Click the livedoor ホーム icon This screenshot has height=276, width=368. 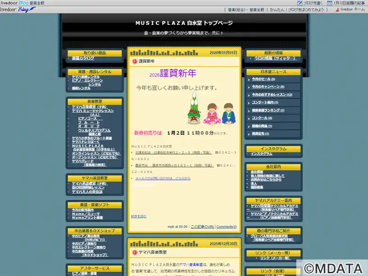[x=338, y=10]
